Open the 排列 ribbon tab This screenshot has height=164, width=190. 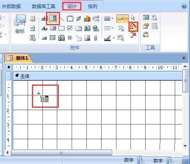point(92,6)
